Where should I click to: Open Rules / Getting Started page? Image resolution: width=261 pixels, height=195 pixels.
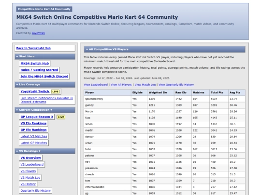39,70
